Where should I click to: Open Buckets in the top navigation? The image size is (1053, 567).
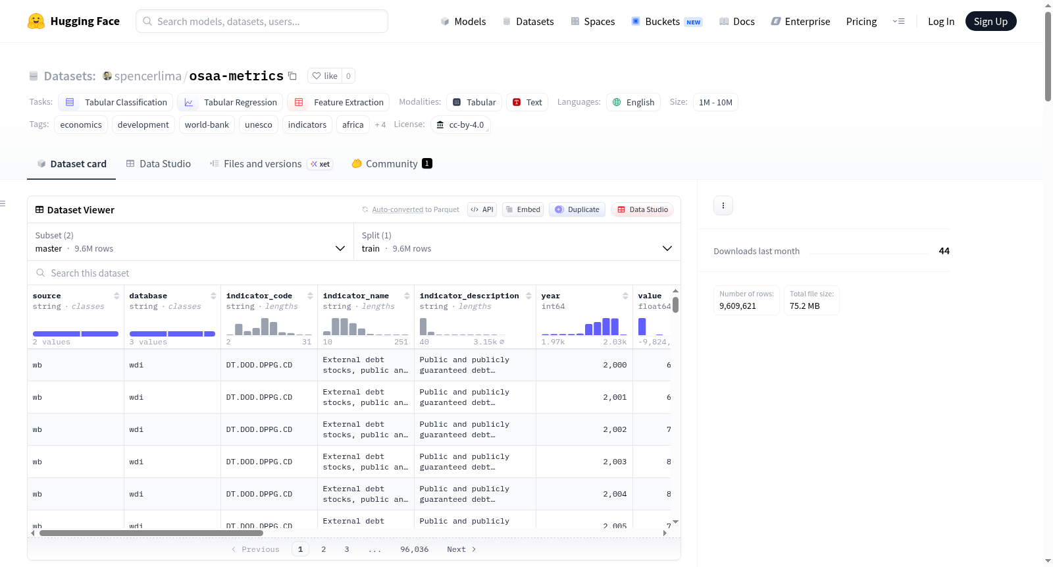coord(667,21)
